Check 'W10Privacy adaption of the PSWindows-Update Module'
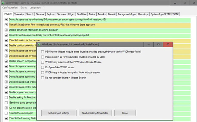This screenshot has width=197, height=122. [x=43, y=62]
